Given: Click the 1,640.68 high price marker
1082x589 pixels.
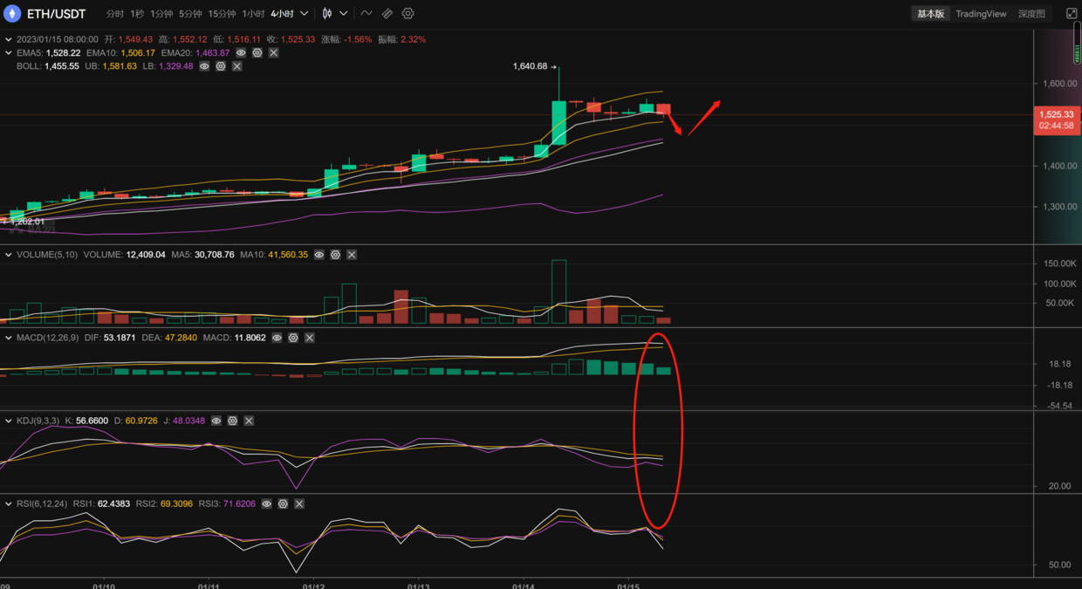Looking at the screenshot, I should [x=530, y=66].
